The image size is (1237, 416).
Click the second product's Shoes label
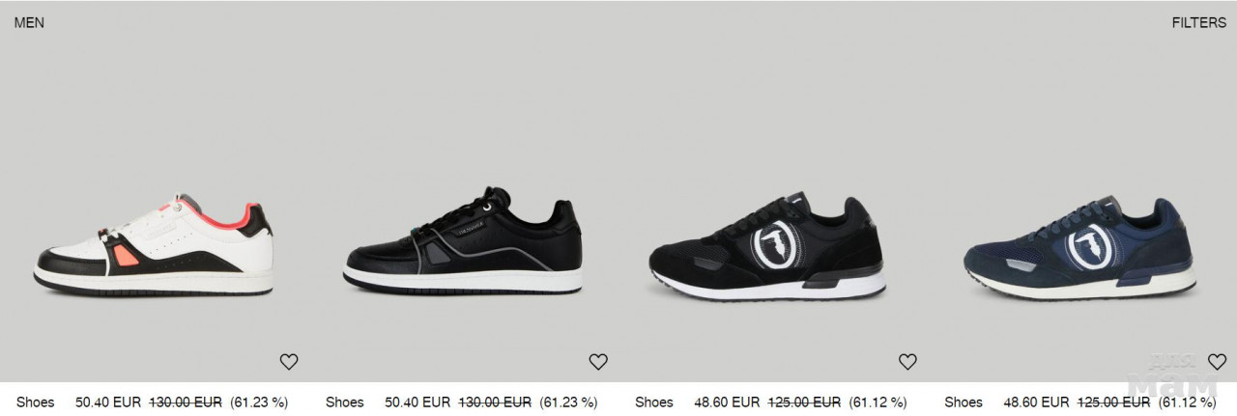click(x=345, y=402)
